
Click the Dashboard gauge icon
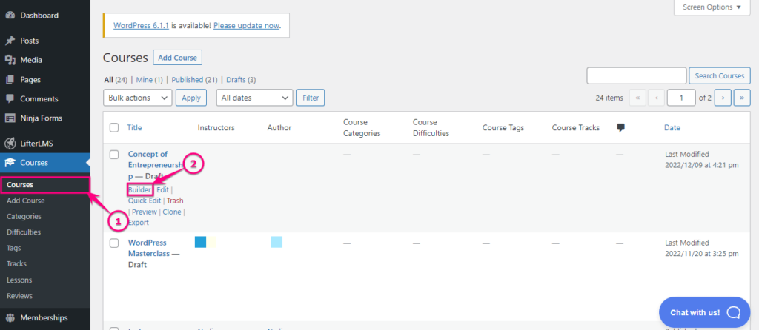click(10, 16)
